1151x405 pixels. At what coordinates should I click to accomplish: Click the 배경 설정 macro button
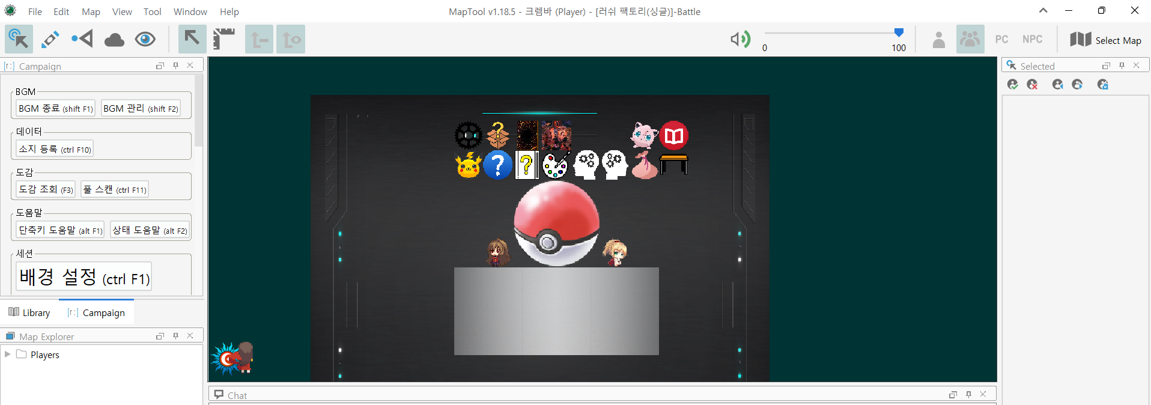(84, 277)
